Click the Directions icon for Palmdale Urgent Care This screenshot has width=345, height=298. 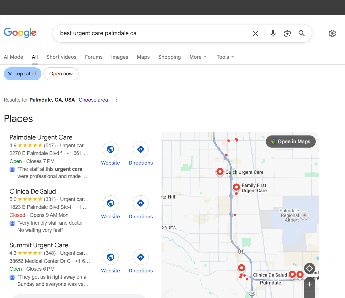[x=141, y=149]
